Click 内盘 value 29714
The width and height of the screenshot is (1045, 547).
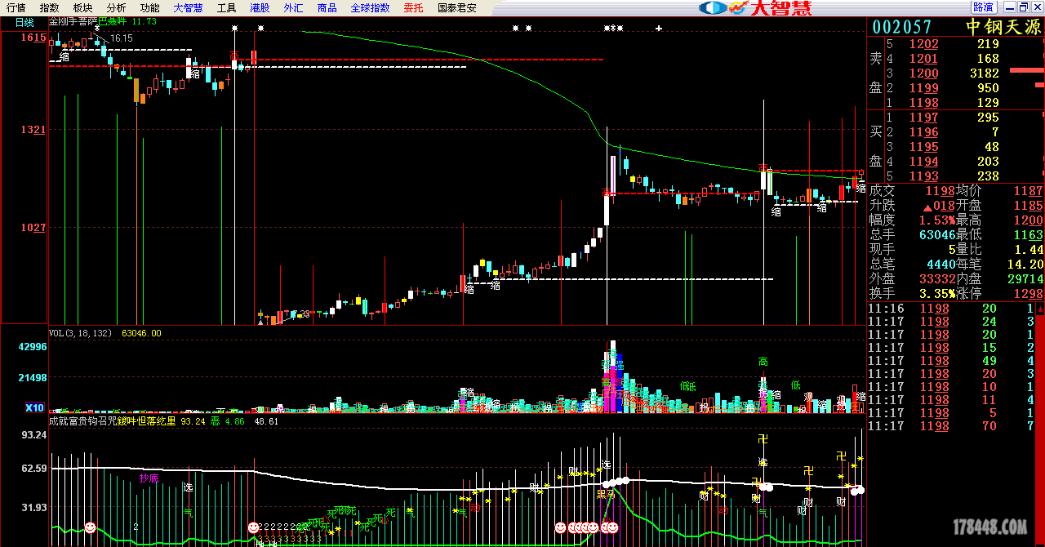click(1025, 279)
